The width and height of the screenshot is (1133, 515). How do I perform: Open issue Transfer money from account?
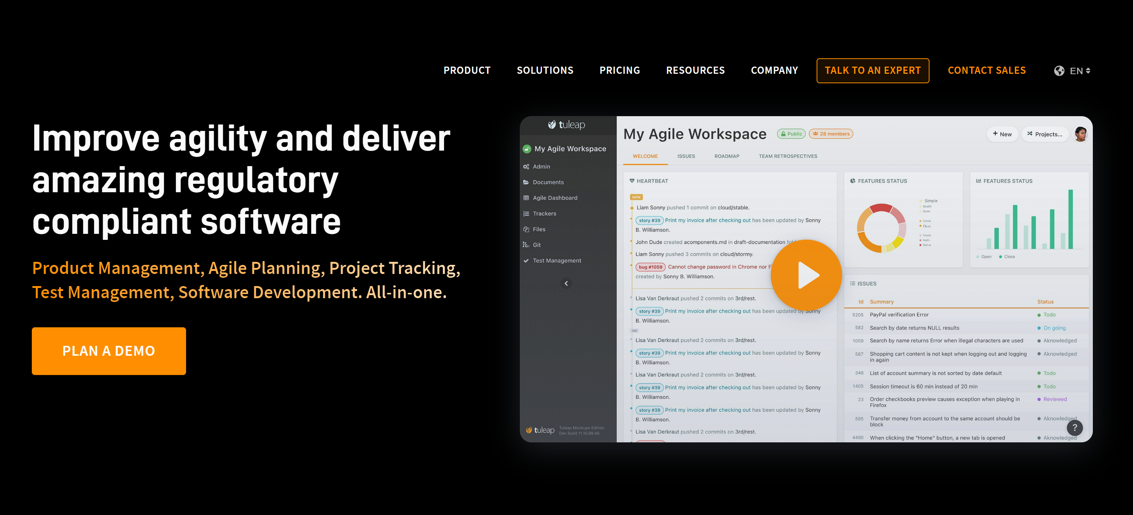[944, 422]
